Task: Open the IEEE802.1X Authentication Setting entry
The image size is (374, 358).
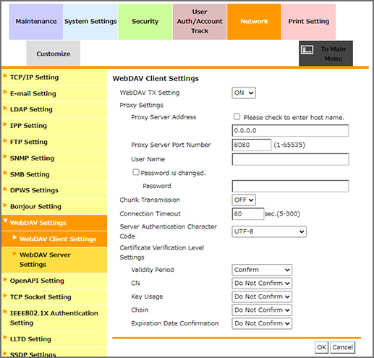Action: point(54,318)
